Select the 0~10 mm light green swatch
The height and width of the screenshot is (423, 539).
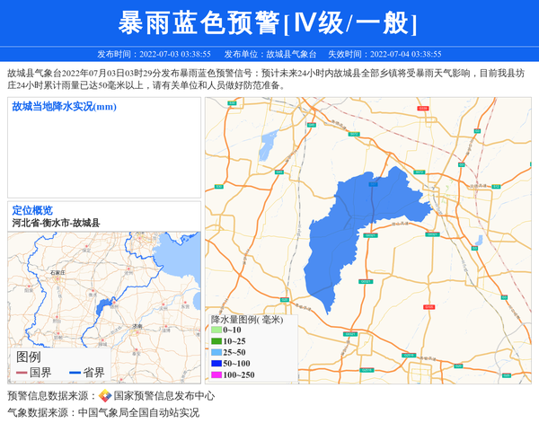[x=216, y=330]
